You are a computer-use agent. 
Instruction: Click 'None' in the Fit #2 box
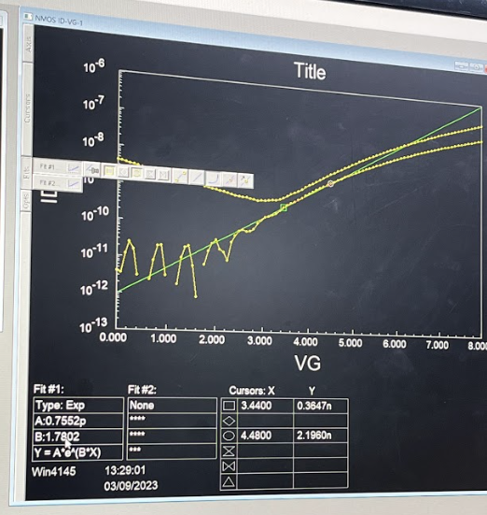[142, 405]
